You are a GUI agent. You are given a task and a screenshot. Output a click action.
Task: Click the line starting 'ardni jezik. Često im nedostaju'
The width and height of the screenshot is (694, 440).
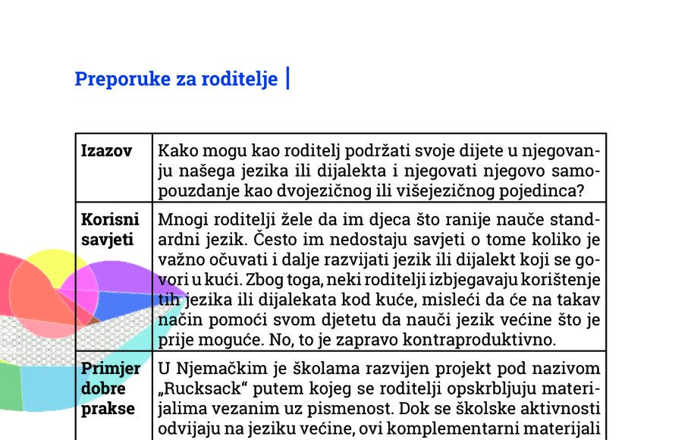tap(379, 240)
